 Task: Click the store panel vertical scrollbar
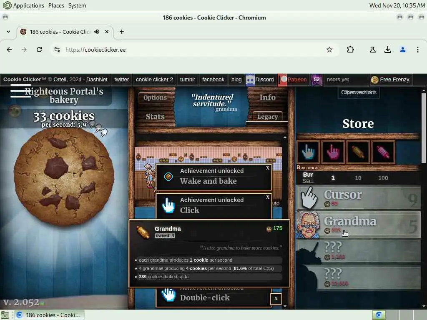[x=424, y=128]
